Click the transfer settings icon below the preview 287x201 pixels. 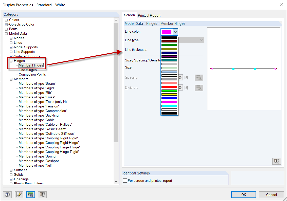(276, 161)
